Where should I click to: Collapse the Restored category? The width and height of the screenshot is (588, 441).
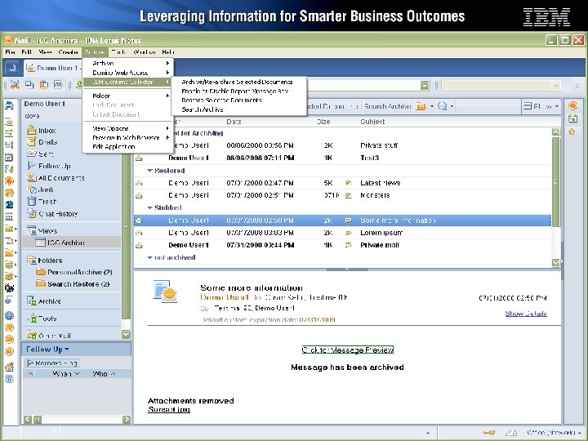150,171
